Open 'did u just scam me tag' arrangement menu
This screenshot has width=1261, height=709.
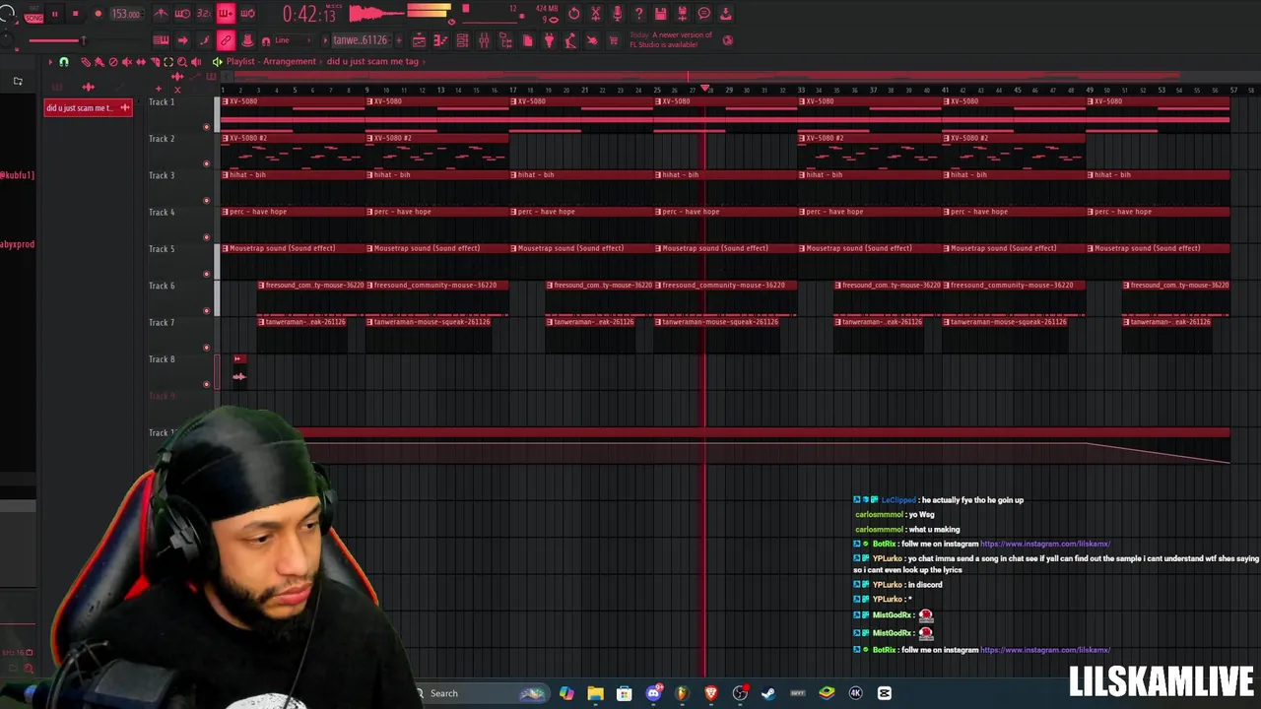coord(372,61)
